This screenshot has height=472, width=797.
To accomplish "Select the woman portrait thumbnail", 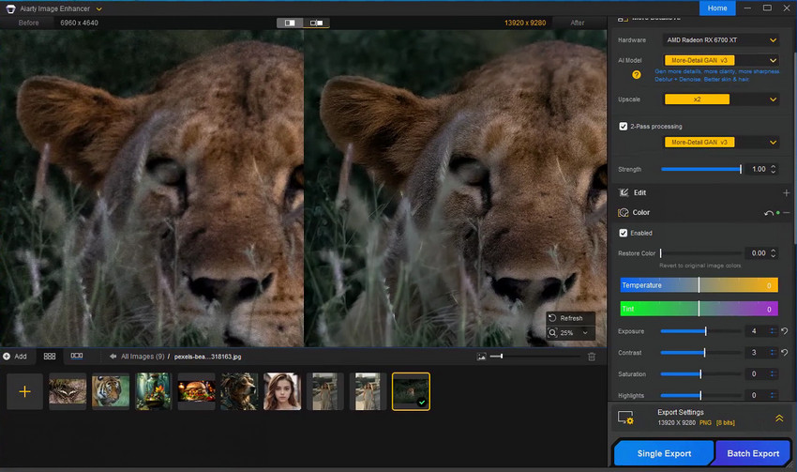I will (282, 391).
